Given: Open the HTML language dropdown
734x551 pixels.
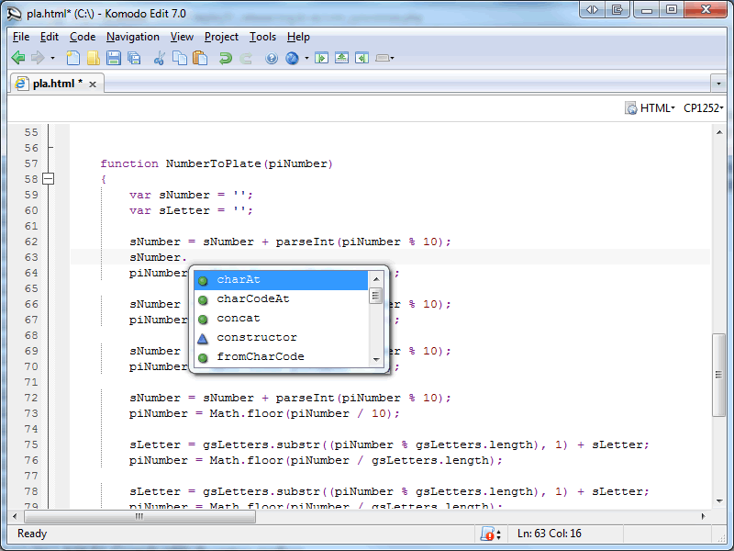Looking at the screenshot, I should (x=658, y=108).
